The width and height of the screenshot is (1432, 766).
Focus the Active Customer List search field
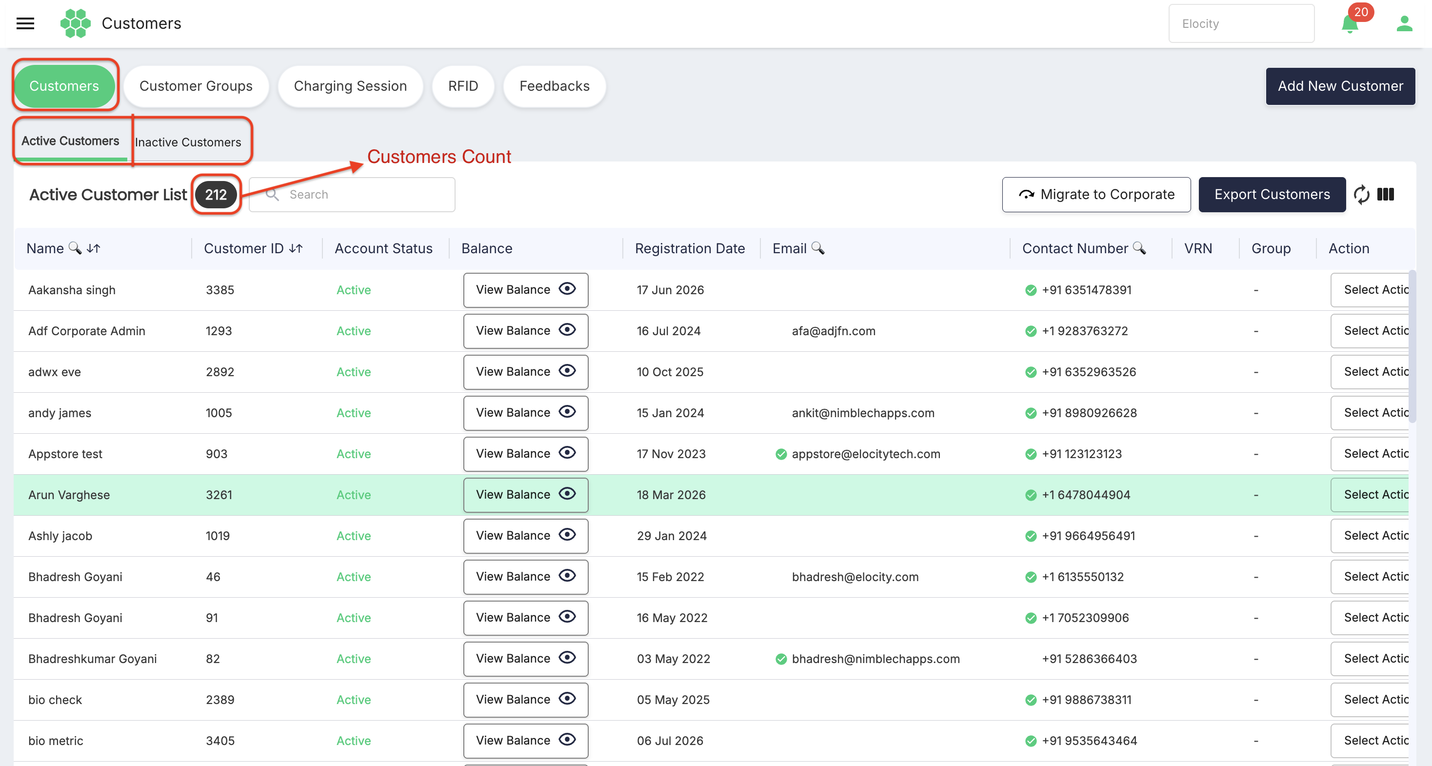352,195
